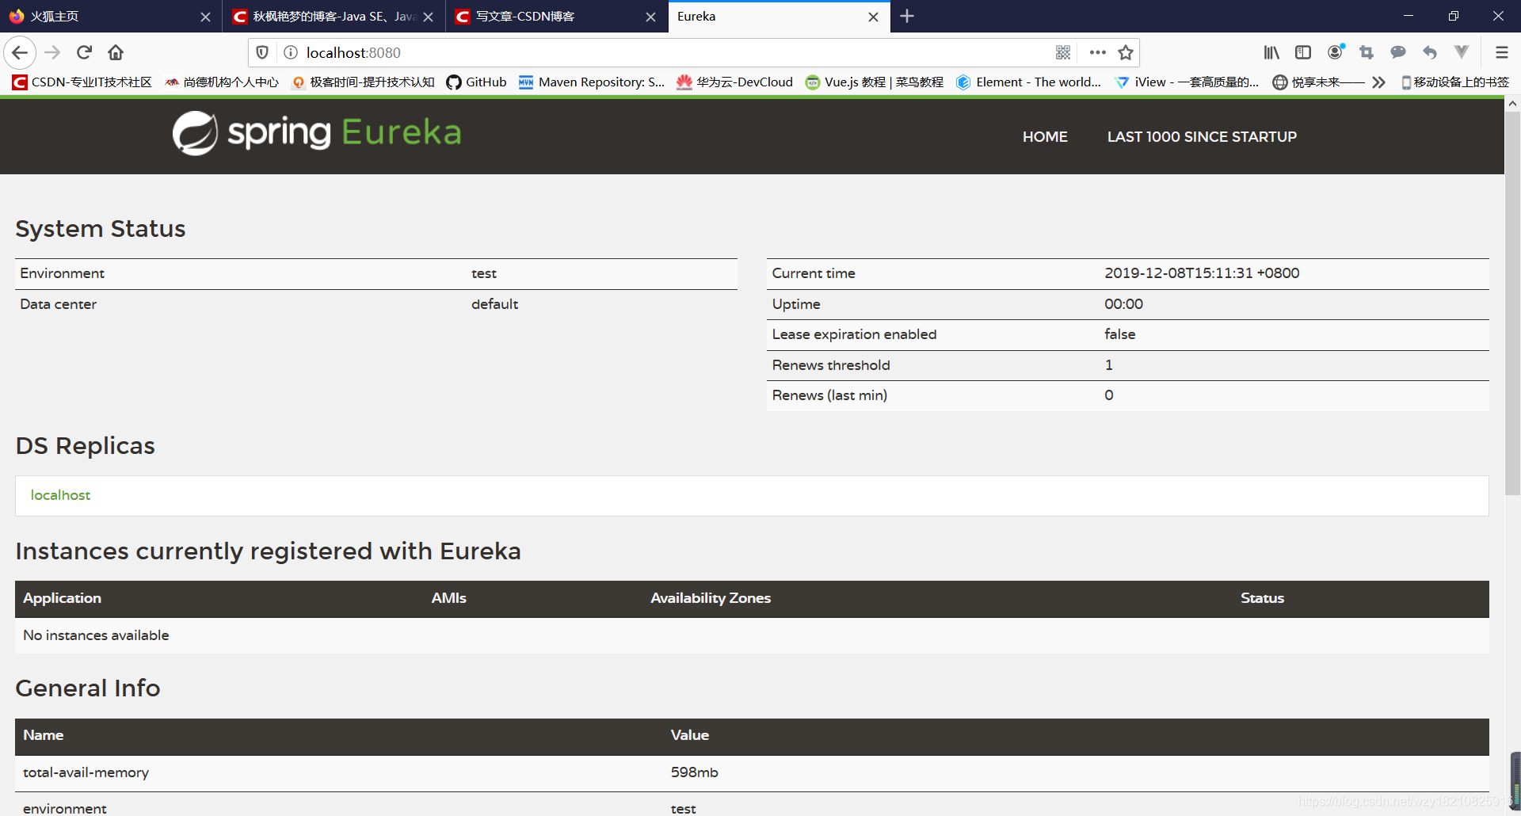This screenshot has height=816, width=1521.
Task: Open the HOME navigation link
Action: (1045, 136)
